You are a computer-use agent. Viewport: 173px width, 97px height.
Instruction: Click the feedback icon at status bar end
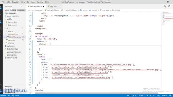[x=170, y=96]
